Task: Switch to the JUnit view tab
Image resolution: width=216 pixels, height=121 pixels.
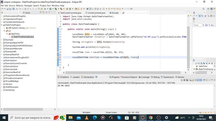Action: click(x=26, y=13)
